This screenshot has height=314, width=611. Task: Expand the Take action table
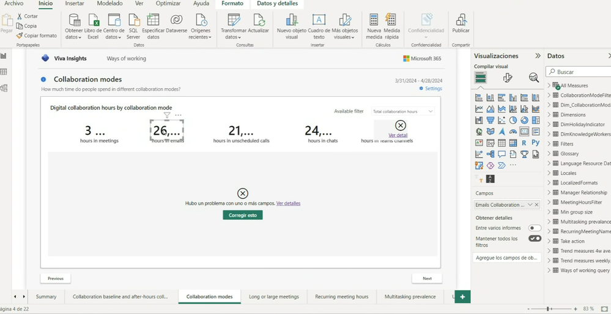click(549, 241)
